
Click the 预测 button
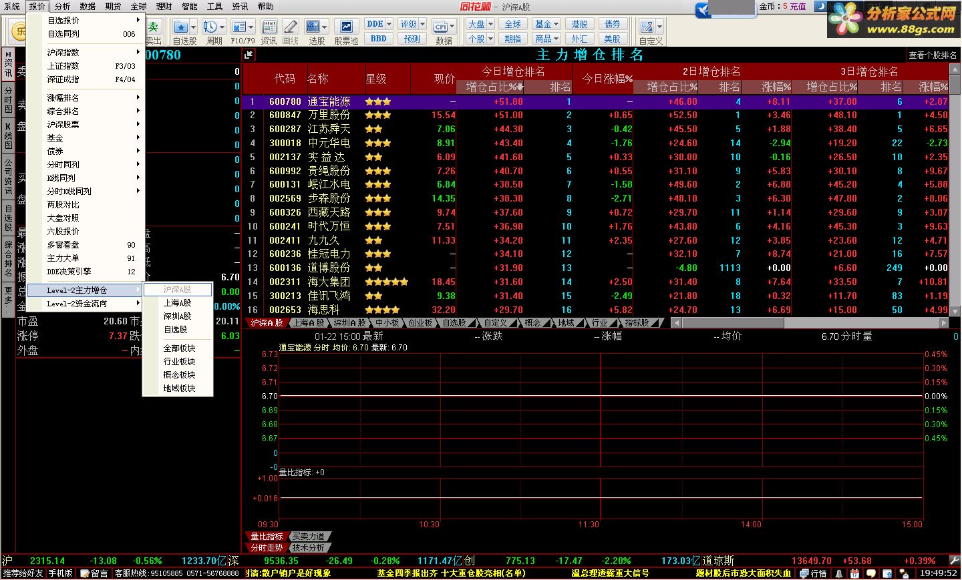[x=412, y=39]
